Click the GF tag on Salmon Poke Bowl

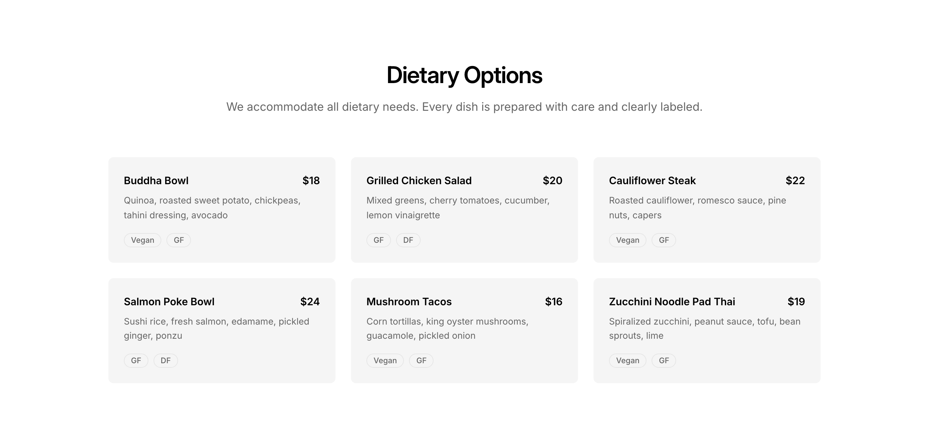(x=136, y=360)
